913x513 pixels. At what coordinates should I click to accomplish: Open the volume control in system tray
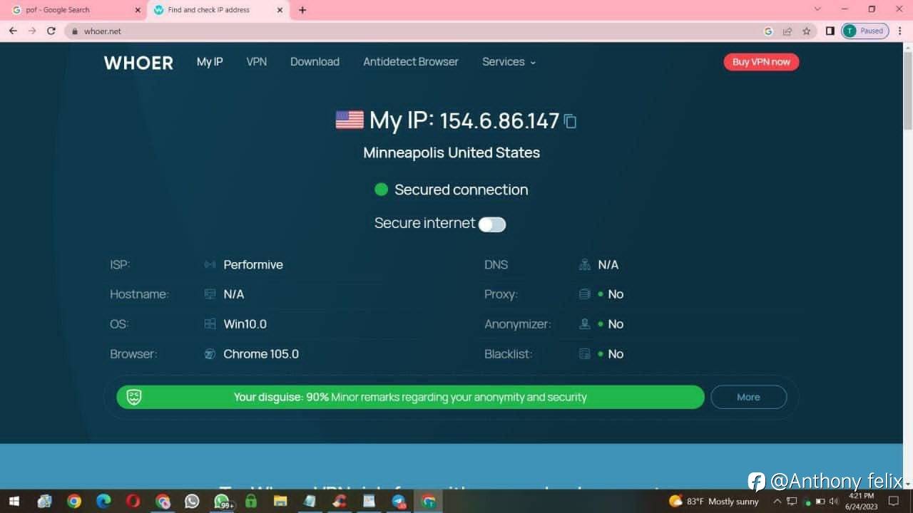833,502
